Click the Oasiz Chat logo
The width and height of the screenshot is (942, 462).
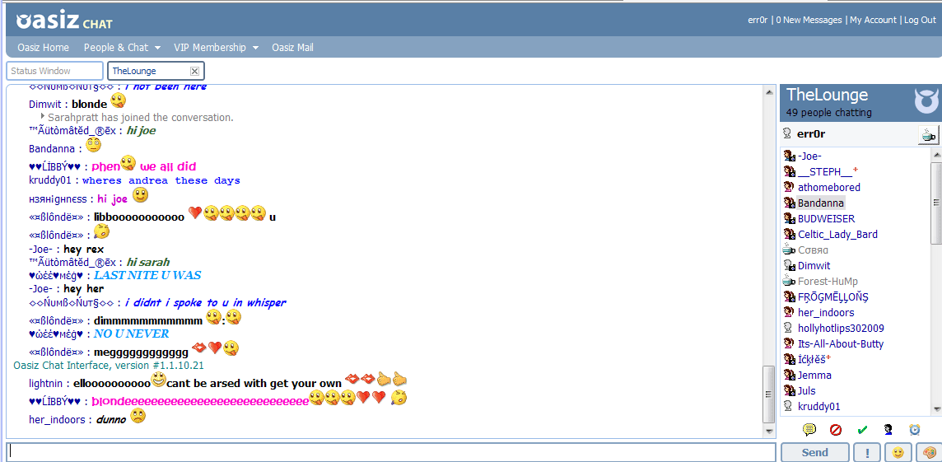63,21
